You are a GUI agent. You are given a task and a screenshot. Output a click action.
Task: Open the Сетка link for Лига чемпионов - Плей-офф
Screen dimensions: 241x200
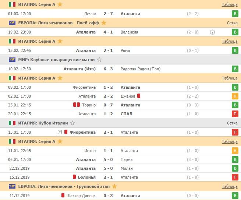[x=232, y=23]
